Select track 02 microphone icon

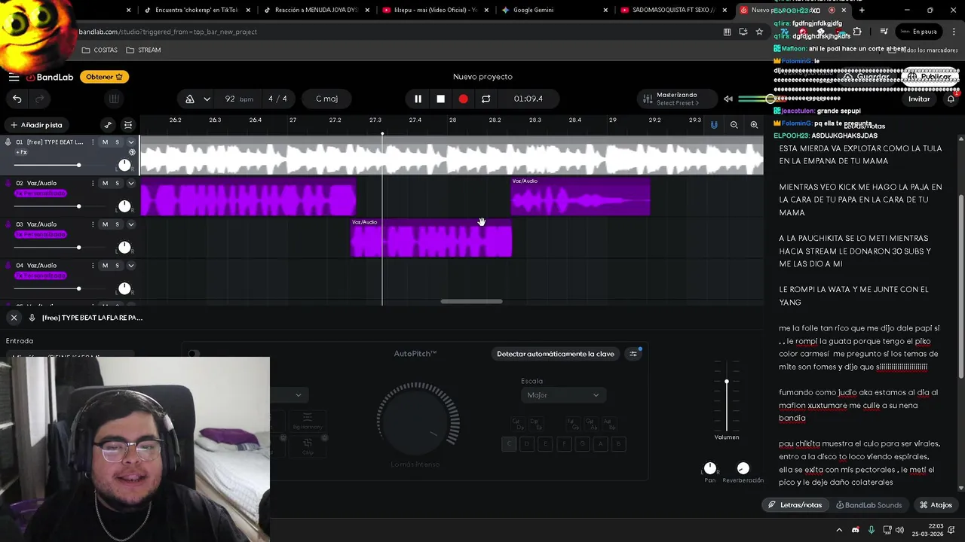click(8, 183)
